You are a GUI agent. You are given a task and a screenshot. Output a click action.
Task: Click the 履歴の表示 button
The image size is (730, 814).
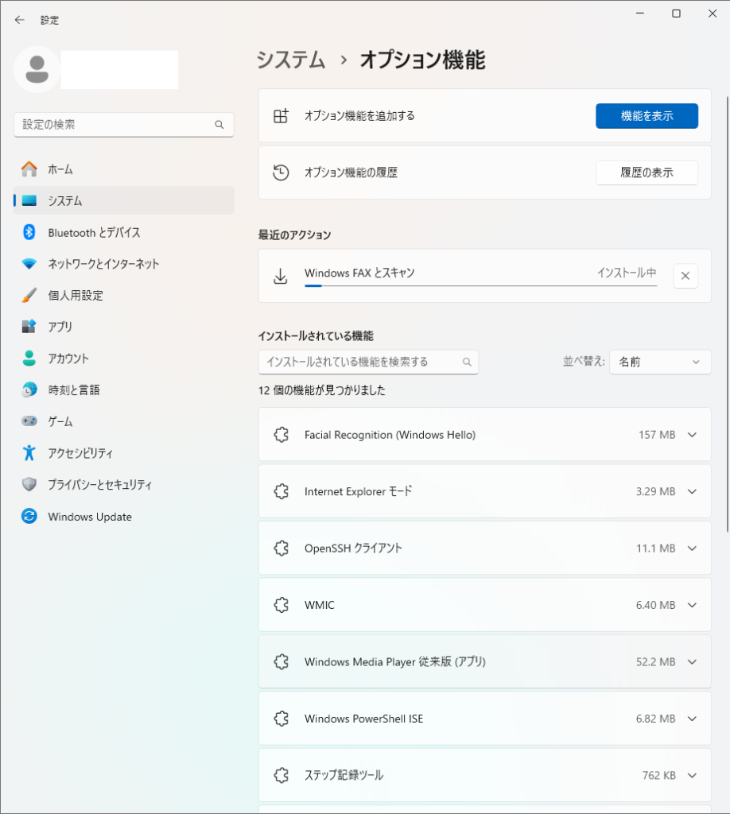coord(647,172)
